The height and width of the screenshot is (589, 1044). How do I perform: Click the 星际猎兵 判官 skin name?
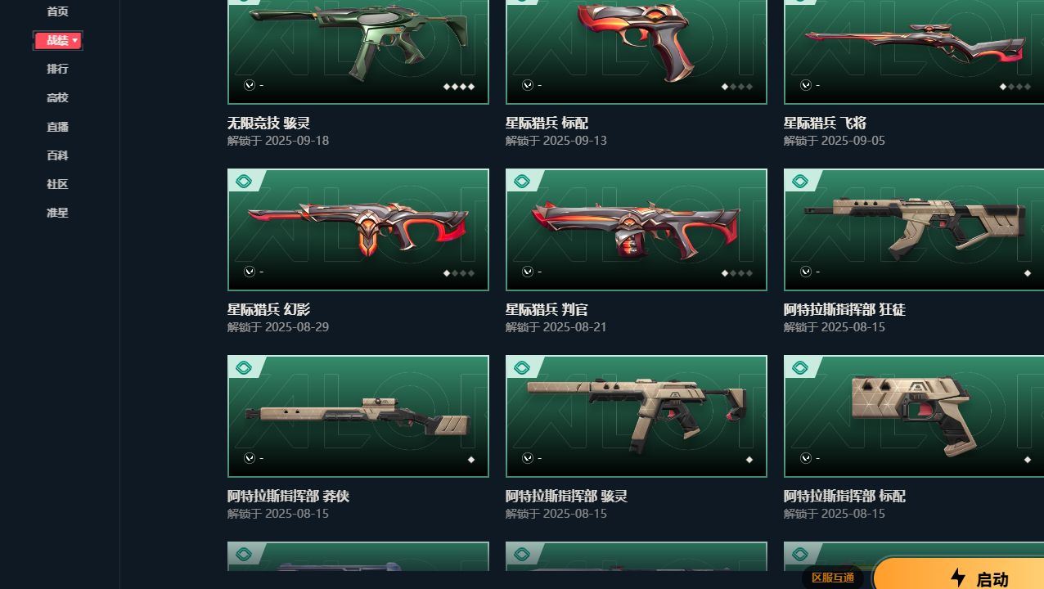tap(547, 310)
